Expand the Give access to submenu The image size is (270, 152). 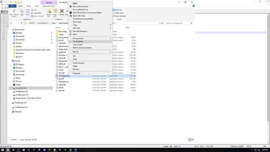(x=90, y=38)
